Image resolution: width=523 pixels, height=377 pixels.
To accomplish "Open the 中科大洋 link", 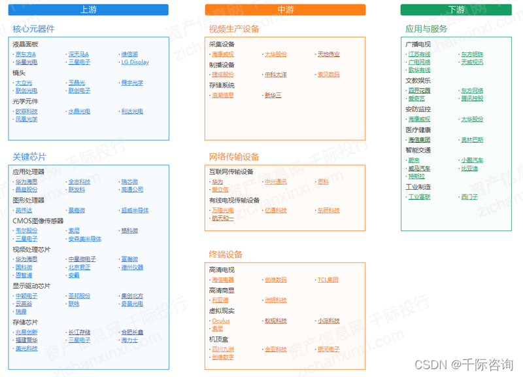I will tap(276, 75).
